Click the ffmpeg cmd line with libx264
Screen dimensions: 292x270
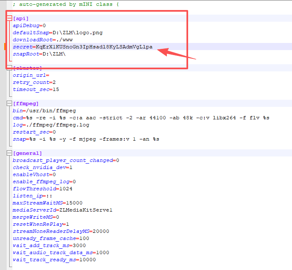[141, 118]
